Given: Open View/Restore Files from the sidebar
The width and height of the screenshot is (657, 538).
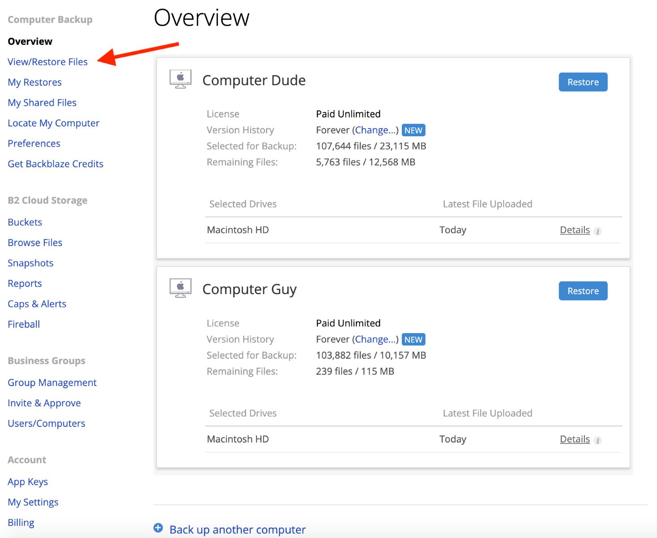Looking at the screenshot, I should pos(47,61).
